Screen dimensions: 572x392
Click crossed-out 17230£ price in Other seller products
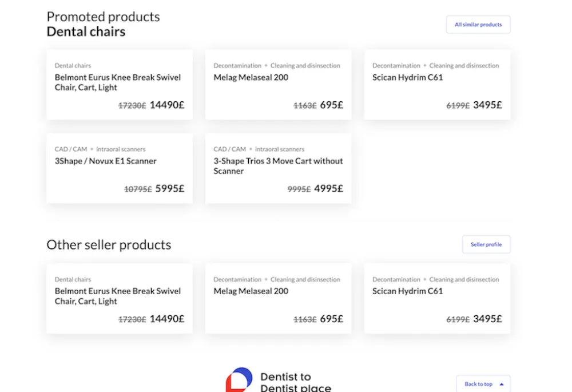(132, 319)
